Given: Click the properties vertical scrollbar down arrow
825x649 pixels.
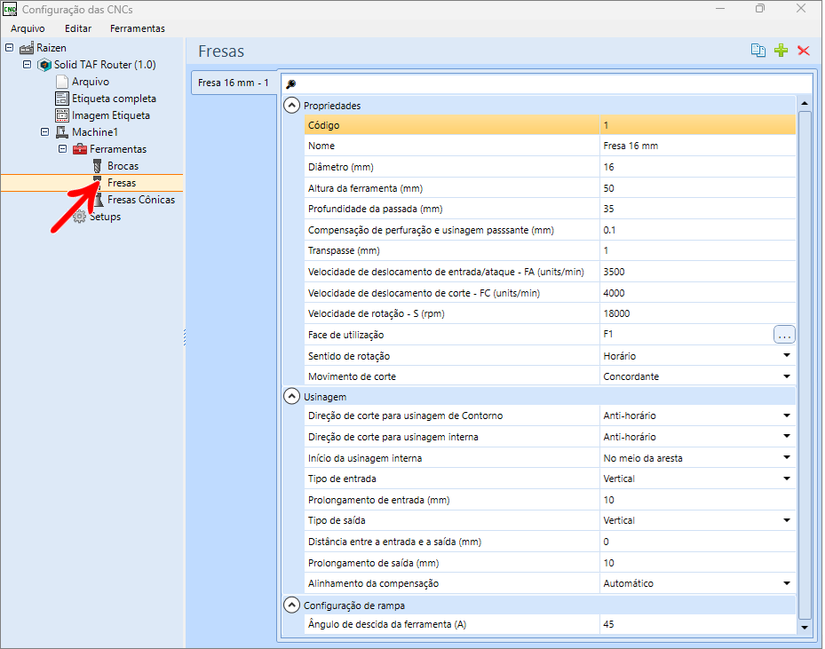Looking at the screenshot, I should coord(805,628).
